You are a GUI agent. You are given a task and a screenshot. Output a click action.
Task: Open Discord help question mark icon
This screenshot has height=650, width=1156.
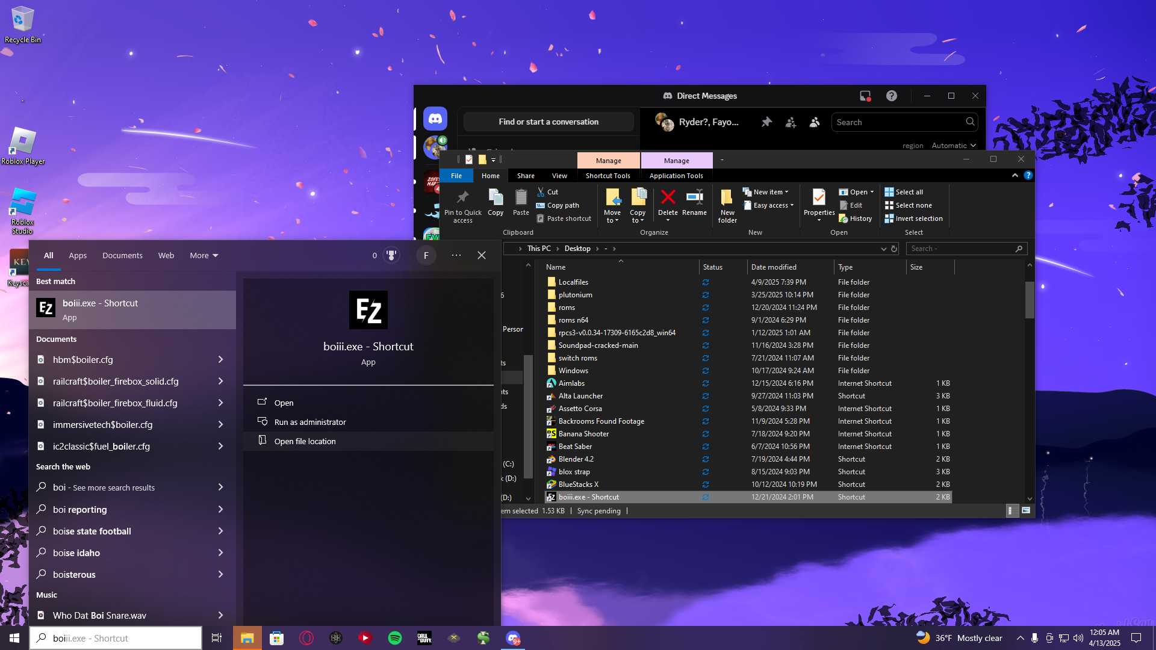pyautogui.click(x=892, y=96)
